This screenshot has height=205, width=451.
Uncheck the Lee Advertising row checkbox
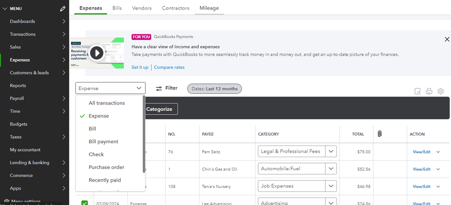(84, 203)
